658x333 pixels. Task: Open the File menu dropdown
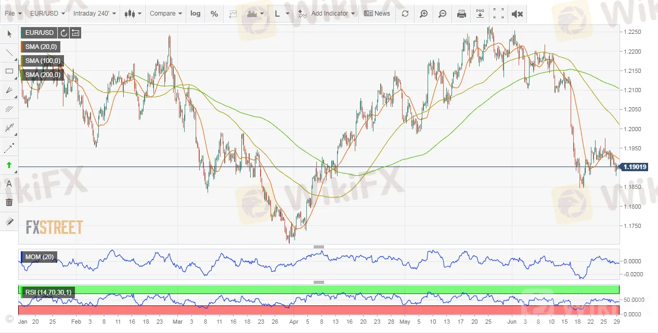coord(14,14)
